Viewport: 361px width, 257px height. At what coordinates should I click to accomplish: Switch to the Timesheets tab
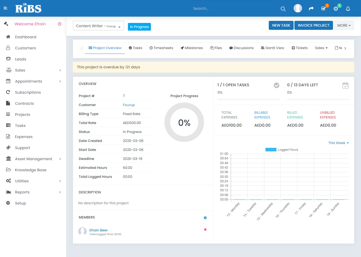pos(161,48)
